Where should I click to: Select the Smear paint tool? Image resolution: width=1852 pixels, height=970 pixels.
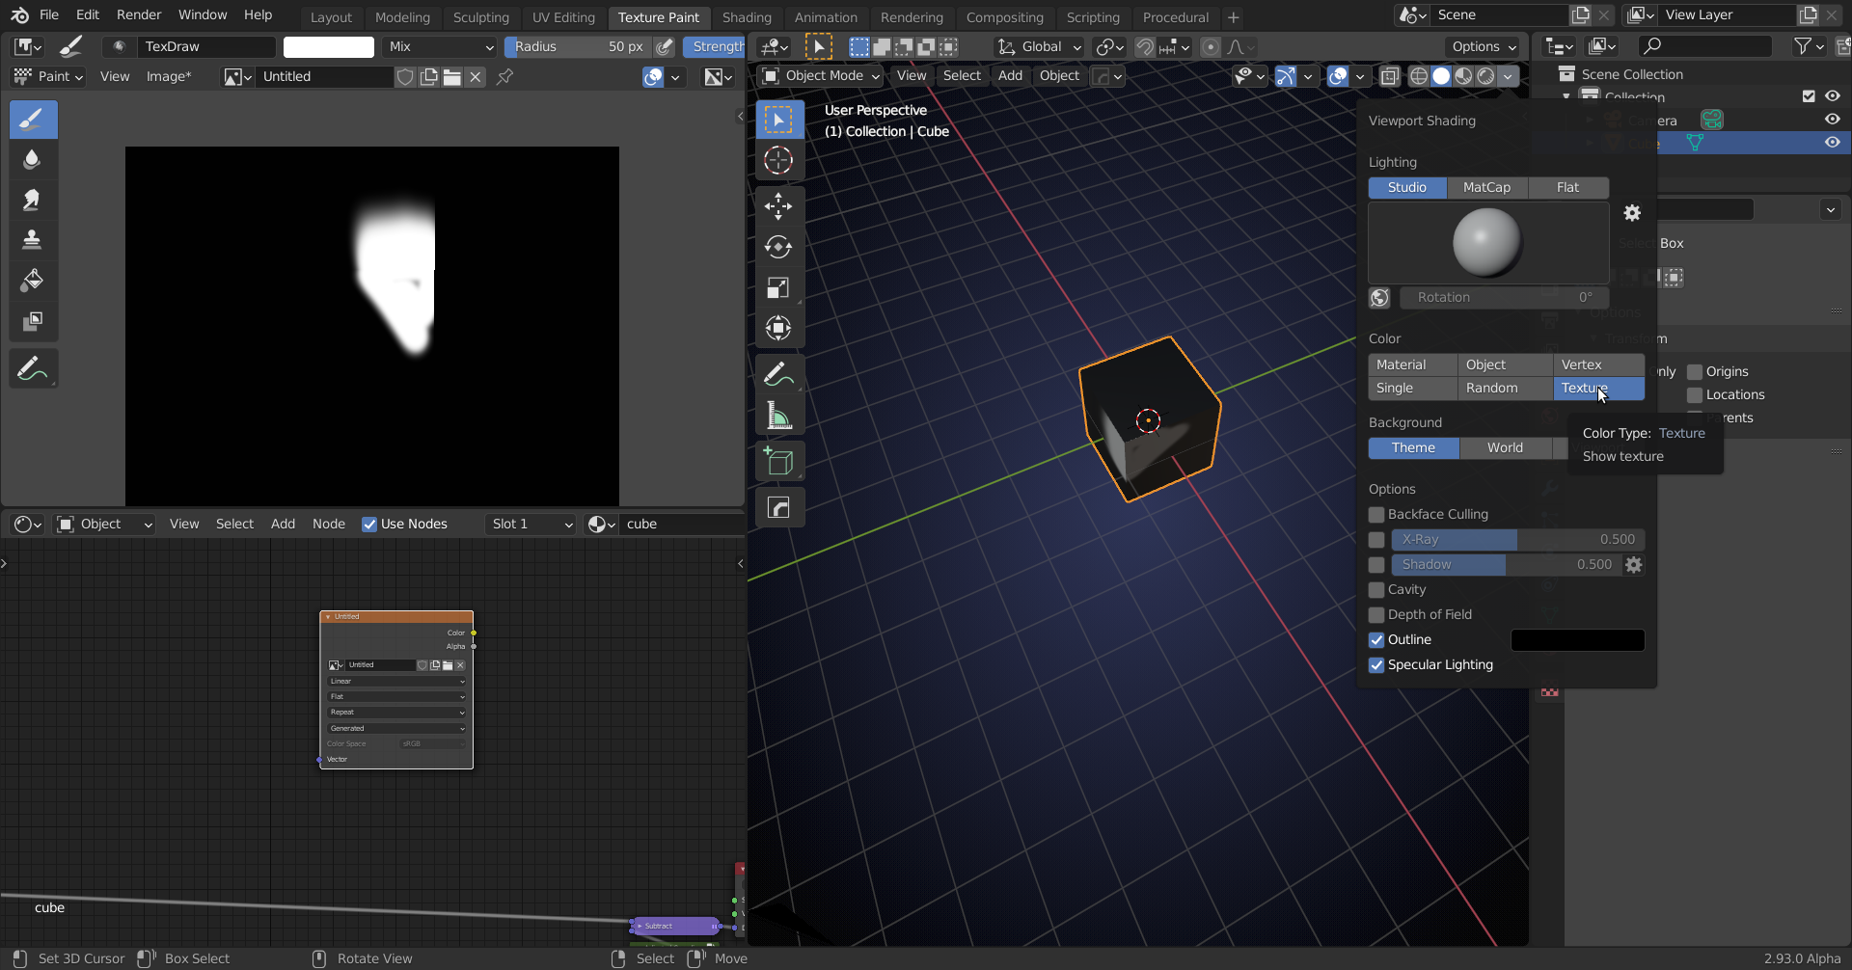[32, 200]
